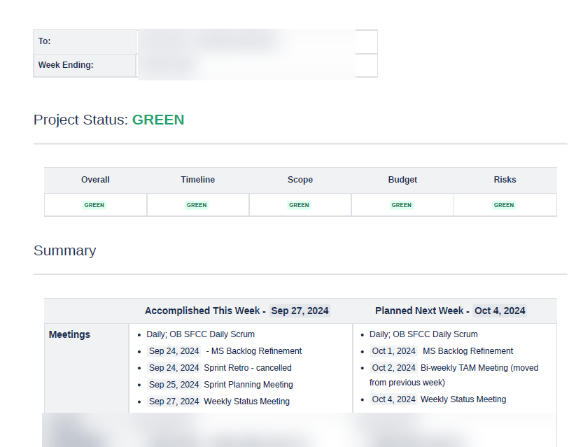The height and width of the screenshot is (447, 569).
Task: Click the 'Project Status: GREEN' heading
Action: (x=109, y=120)
